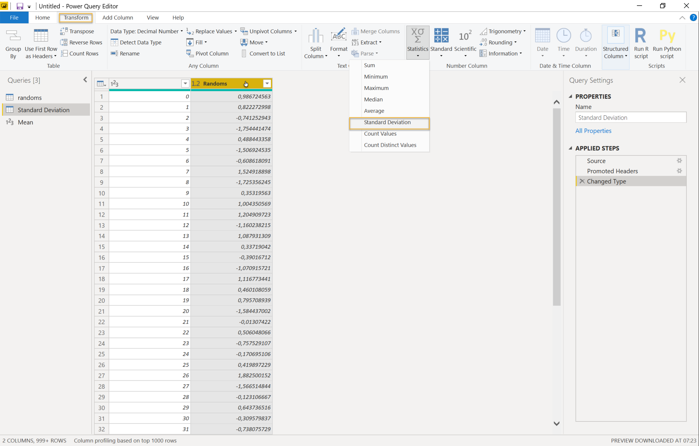Open the Extract dropdown

pos(366,42)
